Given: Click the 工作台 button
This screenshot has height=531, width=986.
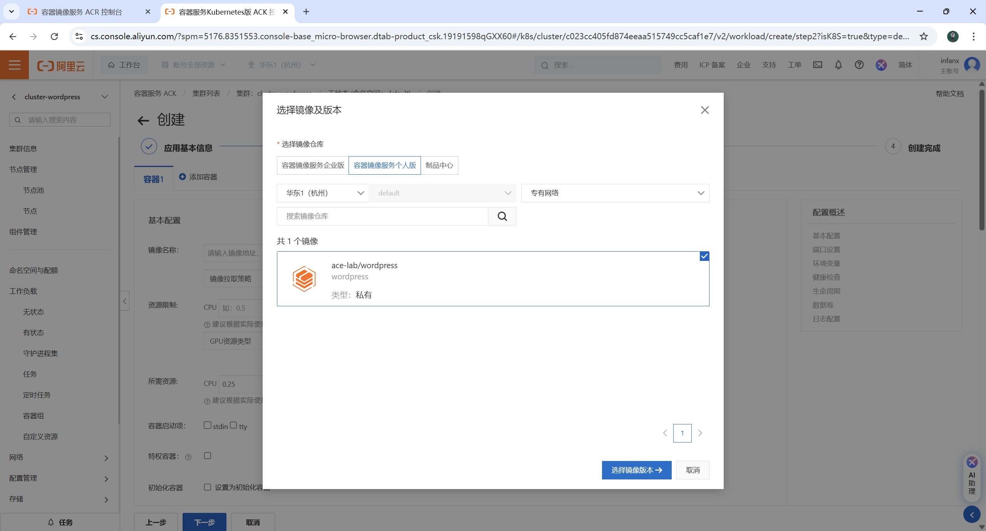Looking at the screenshot, I should pyautogui.click(x=124, y=65).
